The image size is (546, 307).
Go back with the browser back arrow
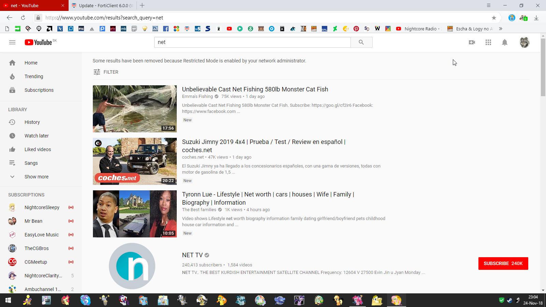pyautogui.click(x=10, y=18)
